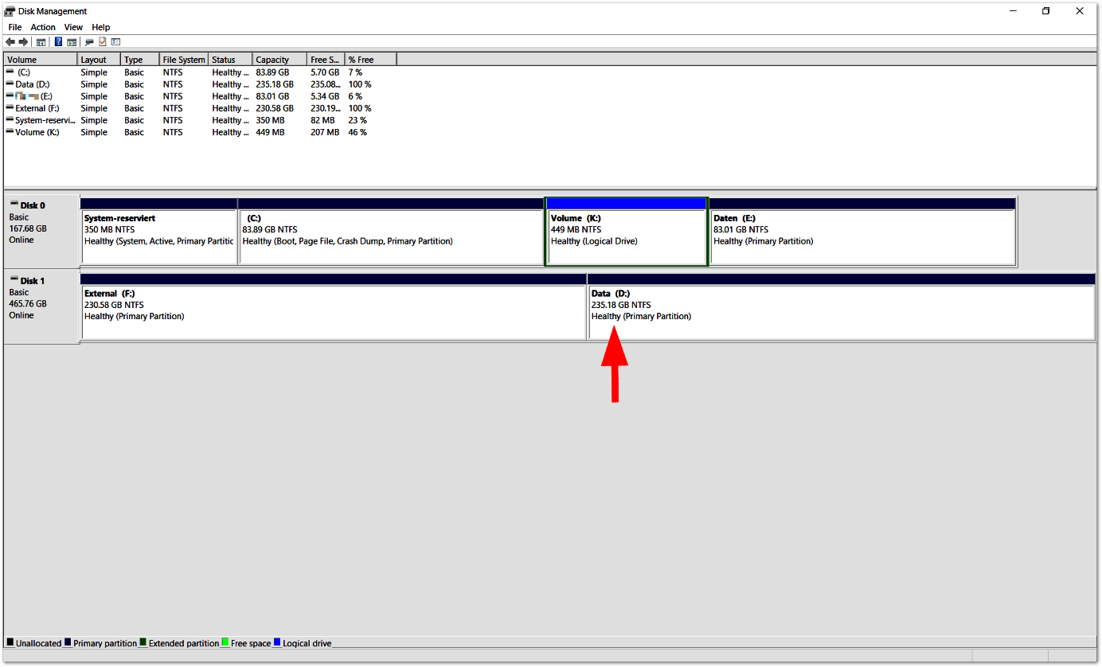Open the View menu
Image resolution: width=1102 pixels, height=667 pixels.
point(73,26)
